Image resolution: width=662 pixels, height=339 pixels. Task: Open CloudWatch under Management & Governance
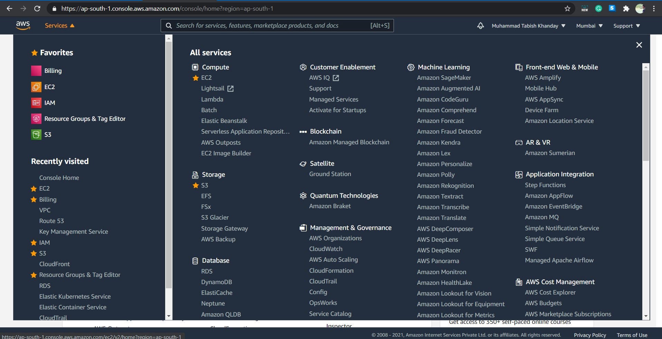(326, 249)
